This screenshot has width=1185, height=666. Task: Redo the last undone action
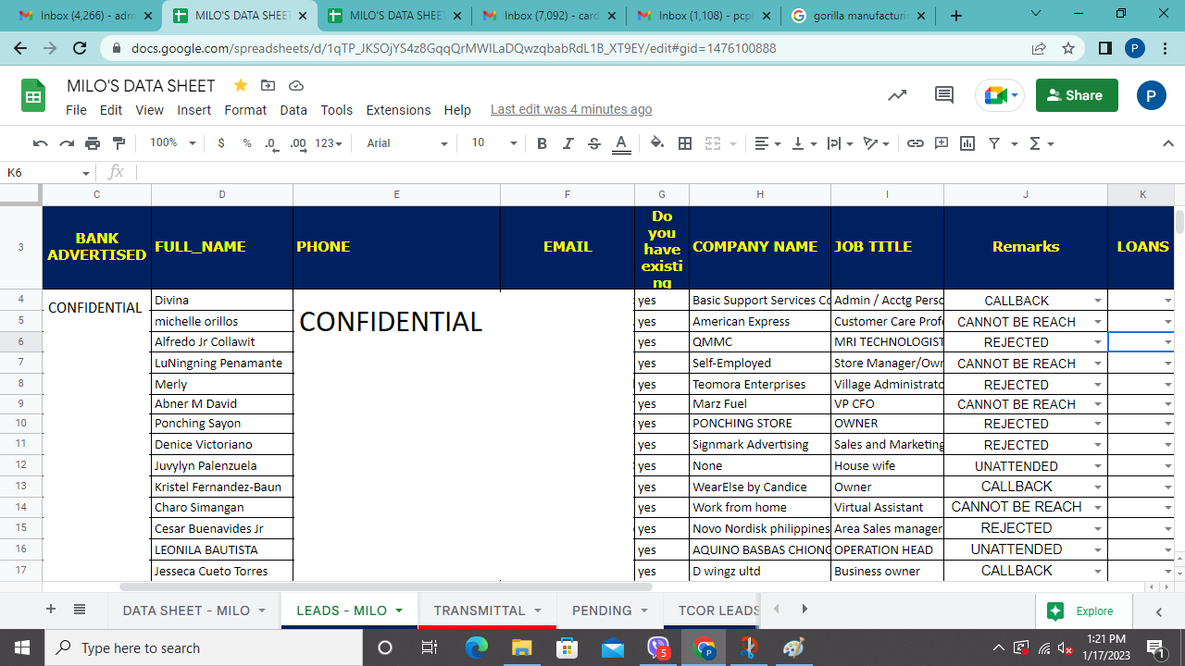[x=66, y=143]
